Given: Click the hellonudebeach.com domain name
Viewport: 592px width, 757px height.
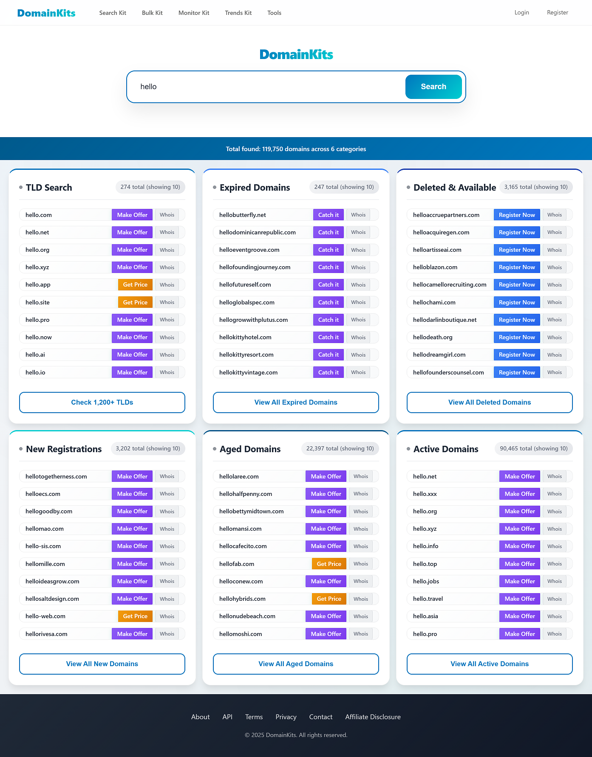Looking at the screenshot, I should 247,616.
